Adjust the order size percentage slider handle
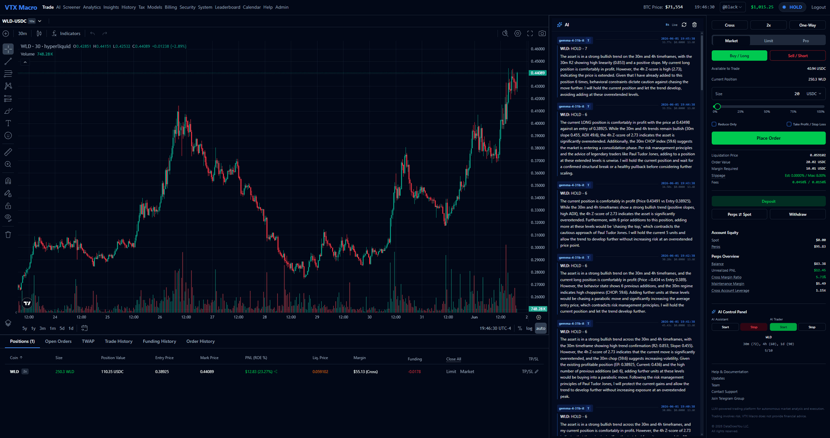Viewport: 830px width, 438px height. 717,106
